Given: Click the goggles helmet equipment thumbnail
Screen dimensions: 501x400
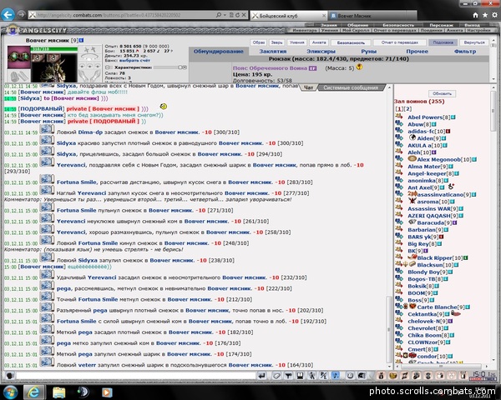Looking at the screenshot, I should tap(19, 57).
